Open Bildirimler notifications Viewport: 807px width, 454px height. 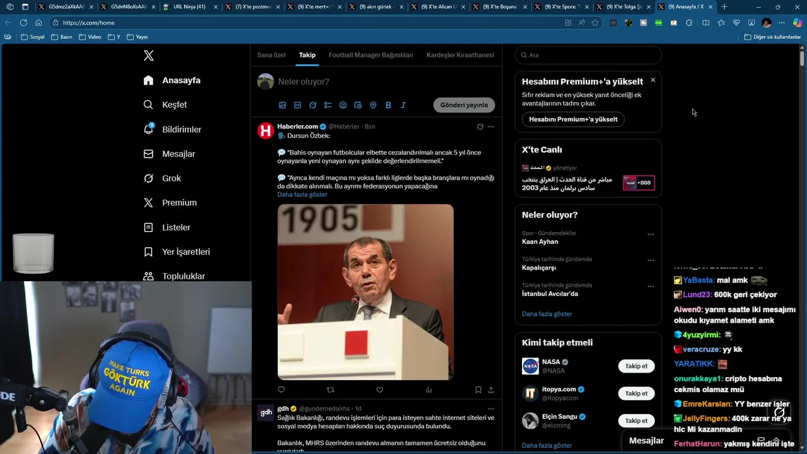(x=172, y=129)
